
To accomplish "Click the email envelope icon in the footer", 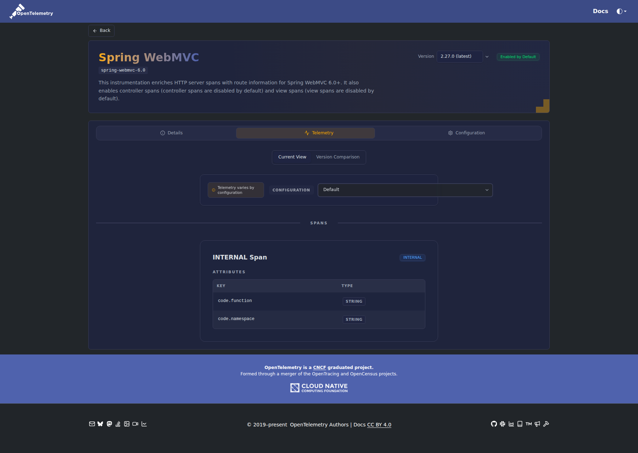I will pyautogui.click(x=92, y=424).
